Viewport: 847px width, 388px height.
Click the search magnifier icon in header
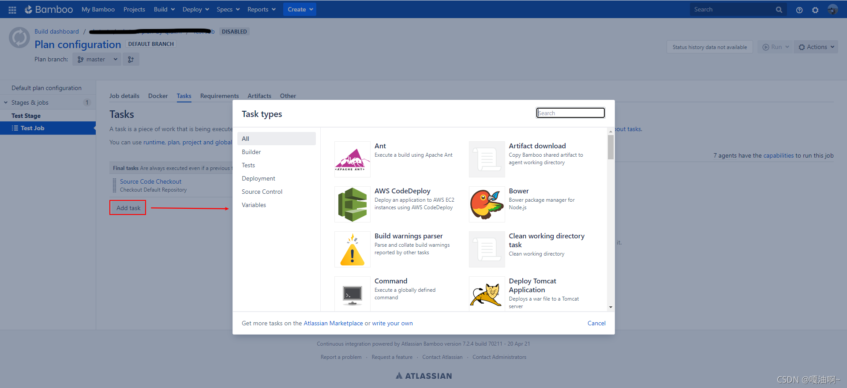(x=779, y=9)
